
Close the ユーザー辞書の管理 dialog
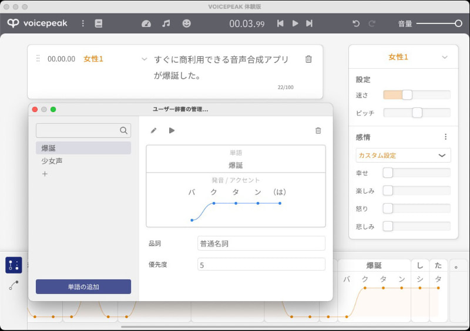point(35,109)
